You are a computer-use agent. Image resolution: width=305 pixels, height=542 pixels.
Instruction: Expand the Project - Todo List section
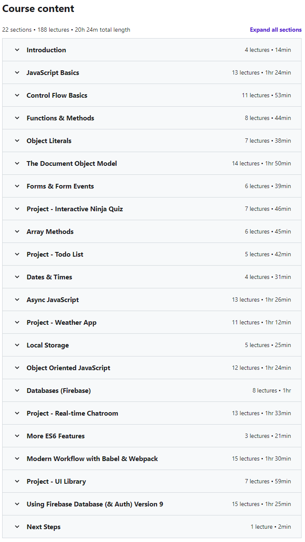(152, 254)
